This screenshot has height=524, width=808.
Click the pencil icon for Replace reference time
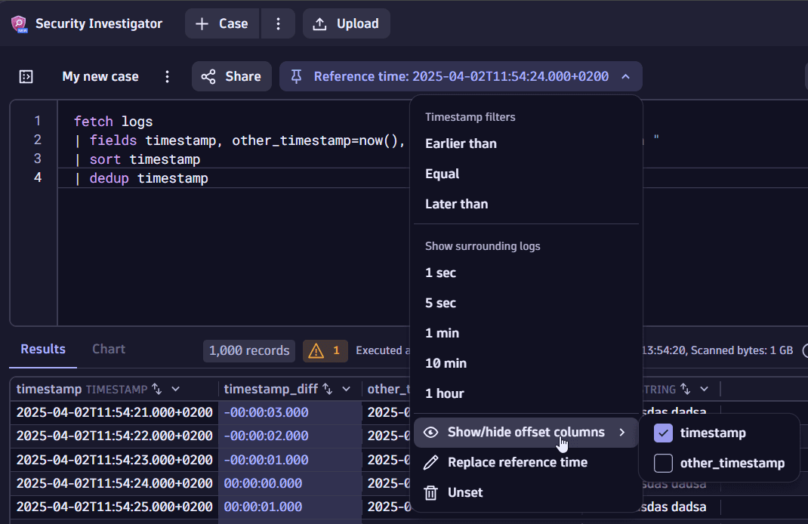click(x=430, y=463)
